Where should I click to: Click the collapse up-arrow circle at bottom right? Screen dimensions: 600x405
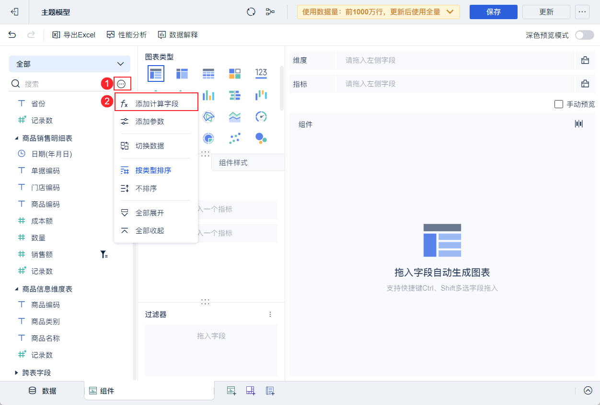(588, 390)
